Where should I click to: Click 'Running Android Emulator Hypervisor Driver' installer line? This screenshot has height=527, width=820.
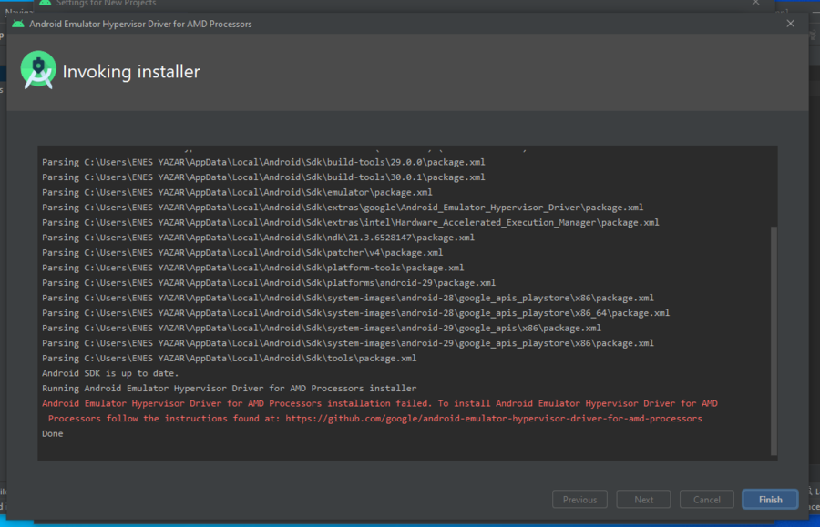coord(229,388)
